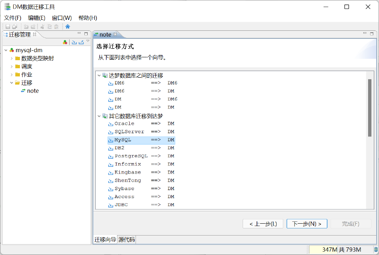Screen dimensions: 379x255
Task: Expand the 数据类型映射 folder
Action: 11,59
